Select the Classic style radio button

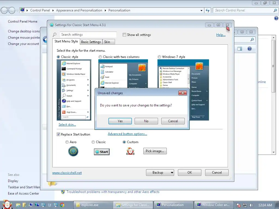(58, 57)
